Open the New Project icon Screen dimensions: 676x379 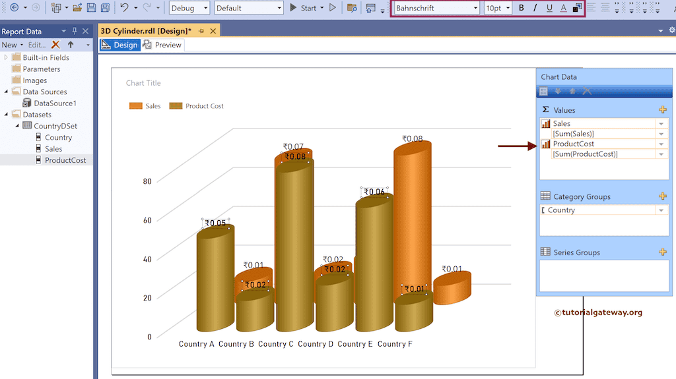click(55, 8)
